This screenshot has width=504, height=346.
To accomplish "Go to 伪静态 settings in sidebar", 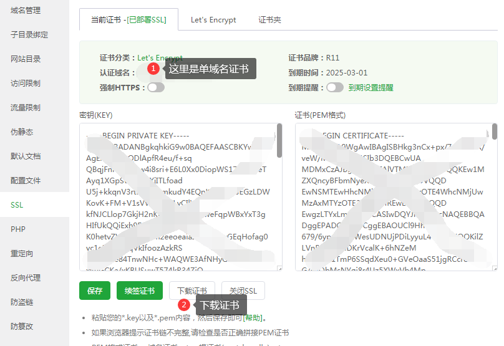I will [x=22, y=132].
